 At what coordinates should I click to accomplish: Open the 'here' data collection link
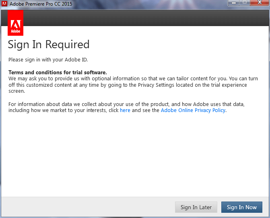tap(125, 110)
